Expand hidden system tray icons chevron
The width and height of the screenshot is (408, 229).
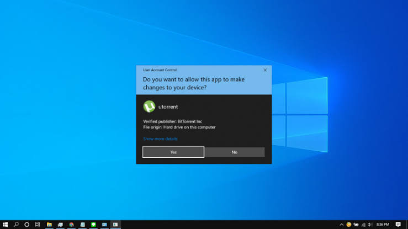point(341,225)
